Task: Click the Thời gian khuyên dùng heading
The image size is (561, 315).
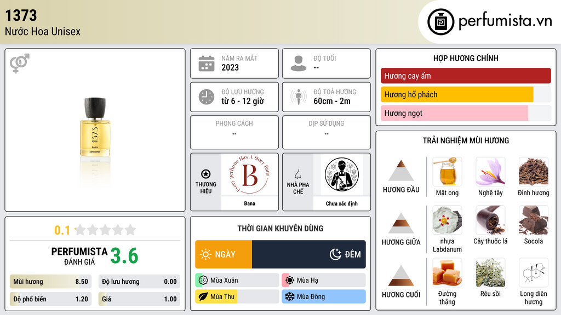Action: pyautogui.click(x=280, y=229)
